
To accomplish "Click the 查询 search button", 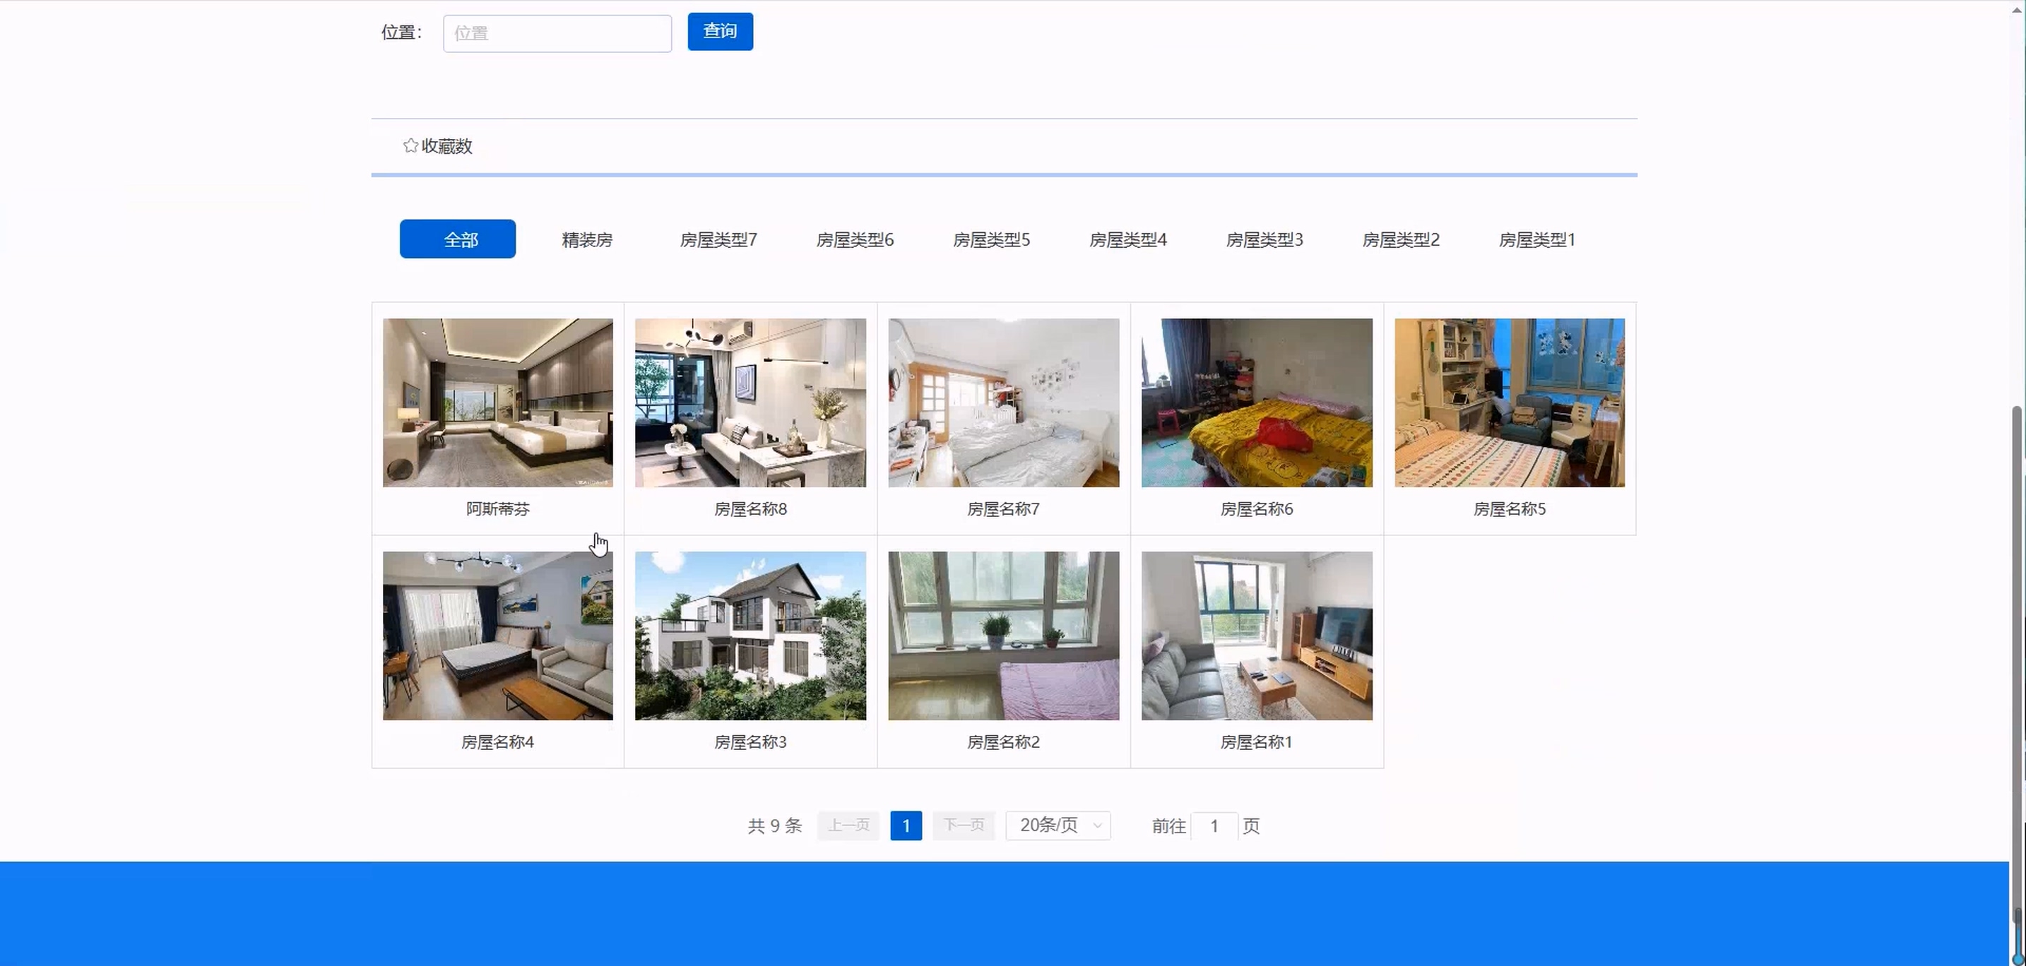I will coord(720,32).
